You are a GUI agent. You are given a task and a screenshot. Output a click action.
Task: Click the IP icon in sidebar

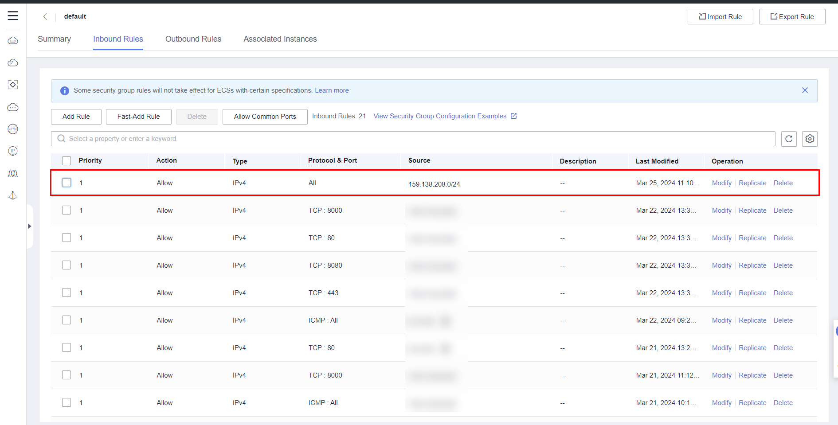(13, 151)
